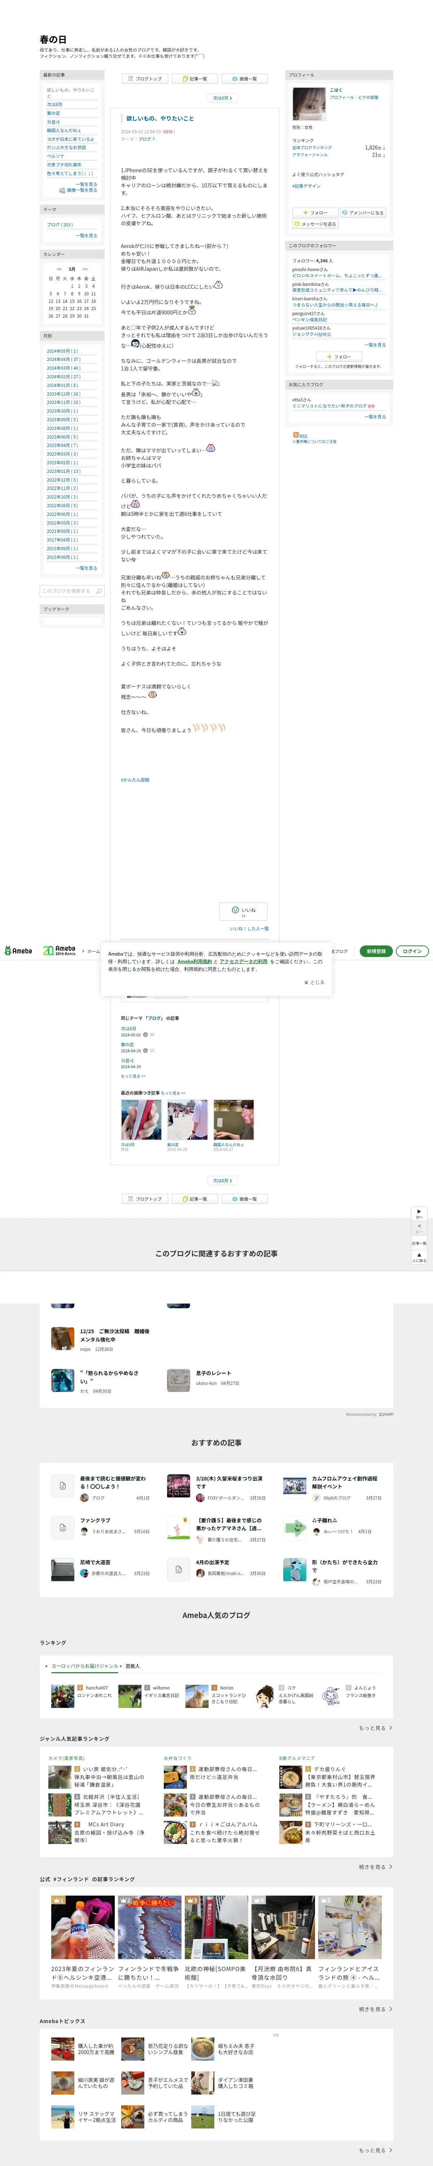Open いいね！した人一覧 link
This screenshot has width=433, height=2166.
point(249,928)
